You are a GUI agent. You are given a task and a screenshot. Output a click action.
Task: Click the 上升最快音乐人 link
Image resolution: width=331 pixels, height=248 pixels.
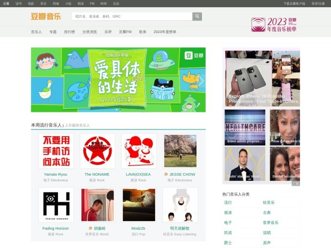pyautogui.click(x=77, y=126)
